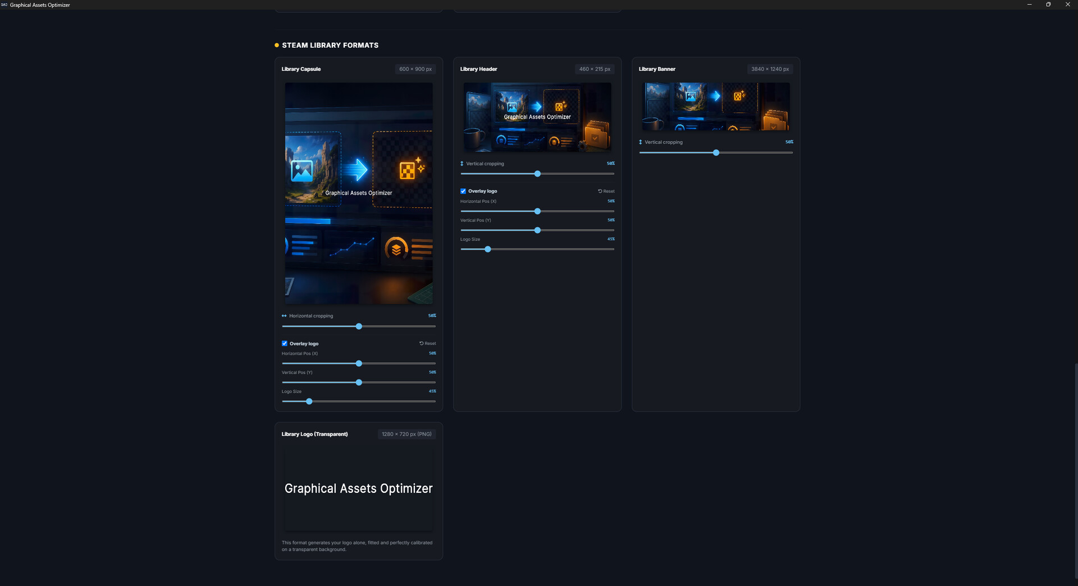Click the Steam Library Formats heading
The width and height of the screenshot is (1078, 586).
pyautogui.click(x=330, y=45)
